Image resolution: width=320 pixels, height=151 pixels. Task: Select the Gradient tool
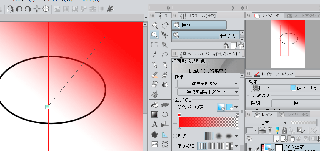[155, 115]
